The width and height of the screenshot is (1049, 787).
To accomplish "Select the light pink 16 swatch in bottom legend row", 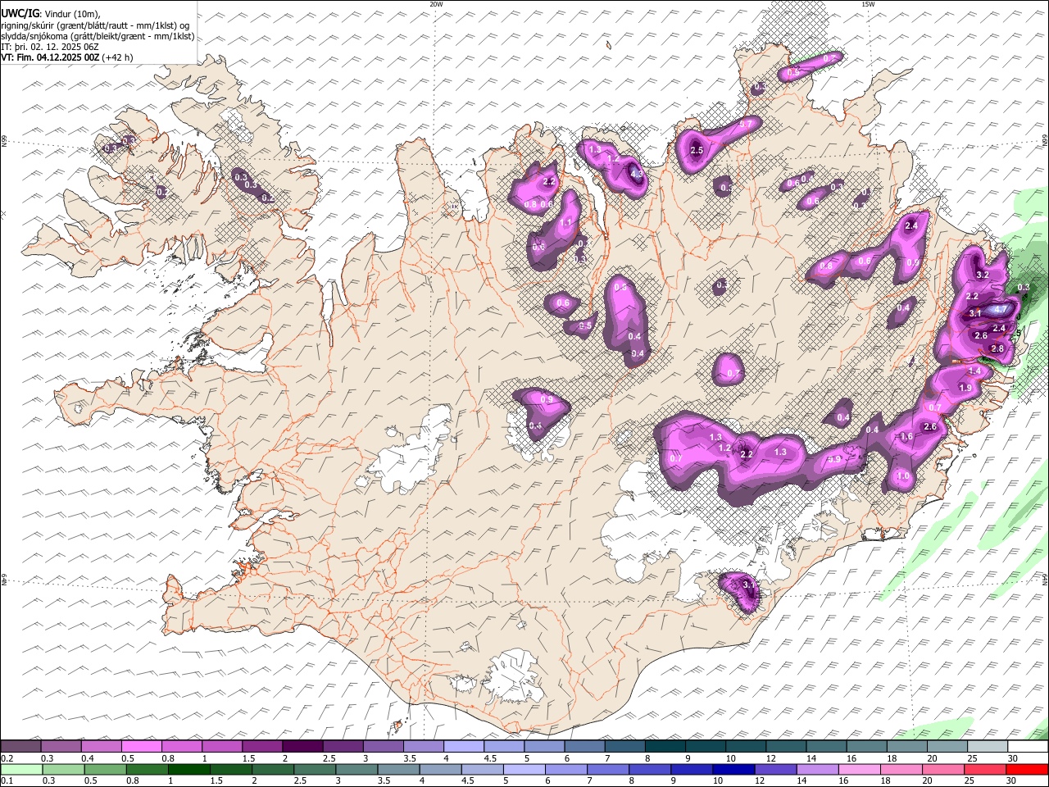I will pyautogui.click(x=858, y=770).
